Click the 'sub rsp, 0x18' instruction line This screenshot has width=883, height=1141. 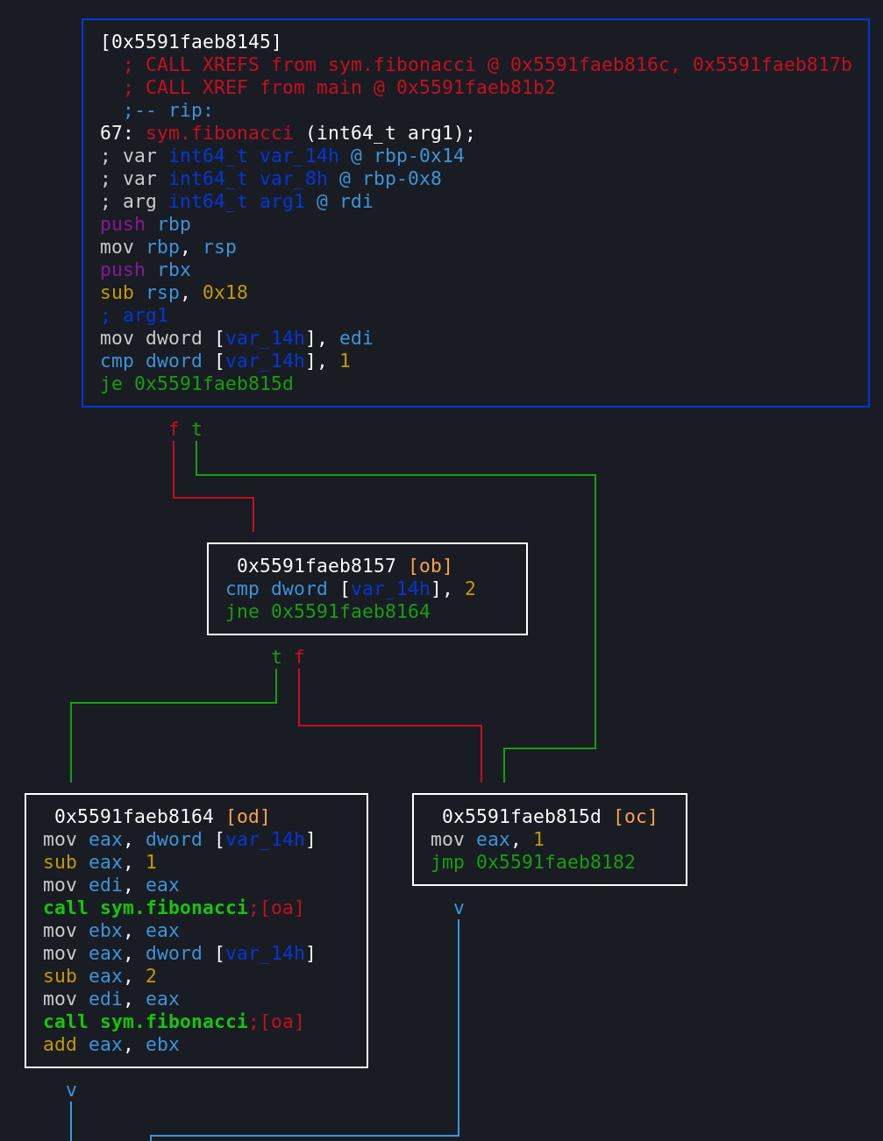(174, 293)
